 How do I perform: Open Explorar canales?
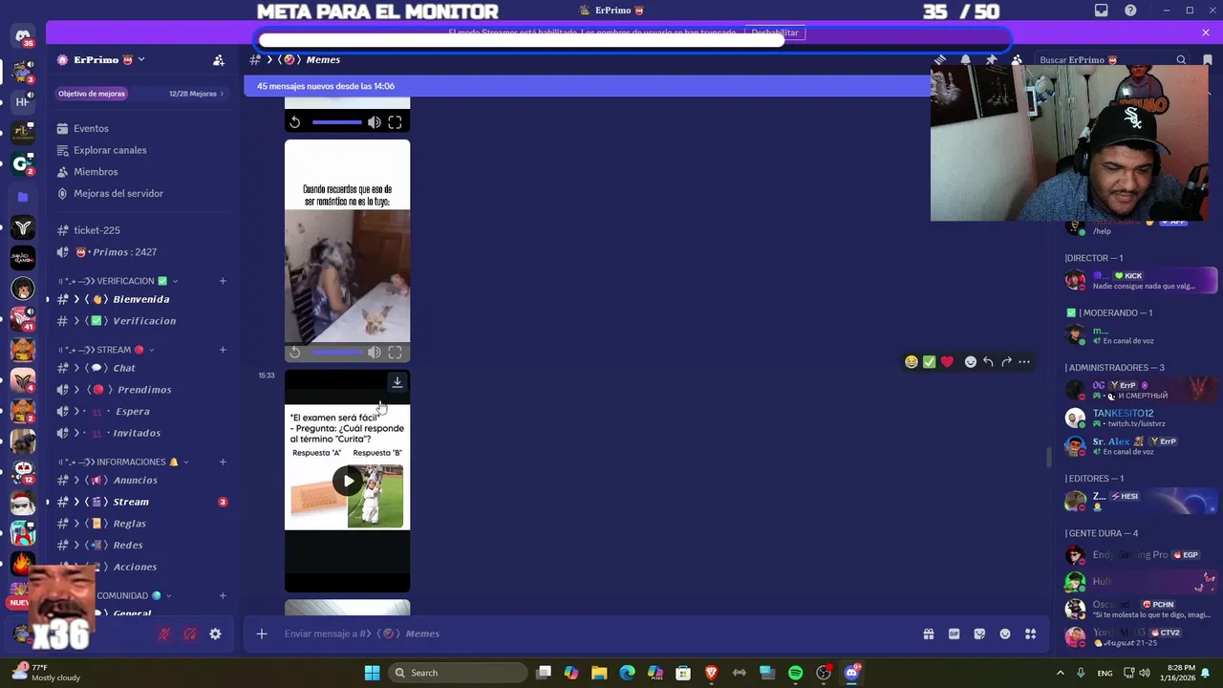(x=141, y=150)
